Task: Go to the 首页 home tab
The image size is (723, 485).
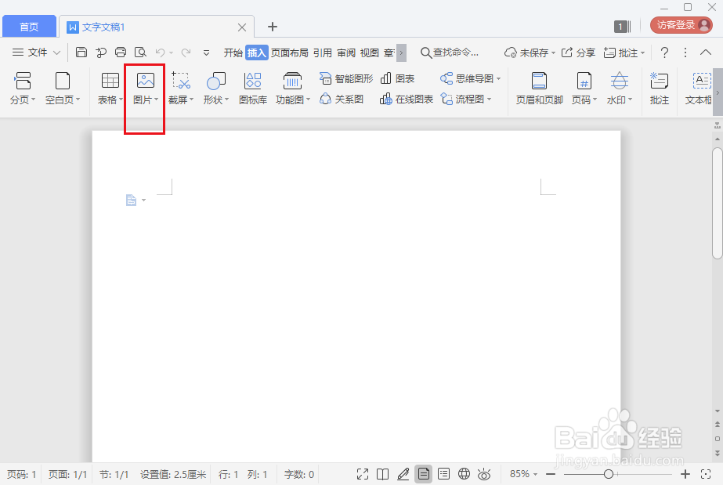Action: (x=29, y=27)
